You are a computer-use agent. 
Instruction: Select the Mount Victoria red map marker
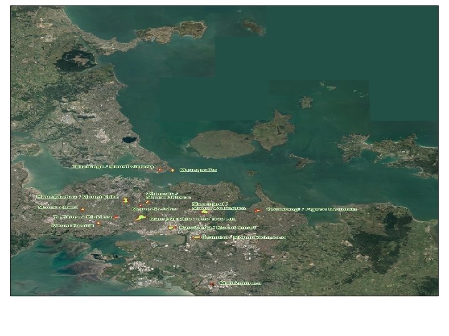160,170
